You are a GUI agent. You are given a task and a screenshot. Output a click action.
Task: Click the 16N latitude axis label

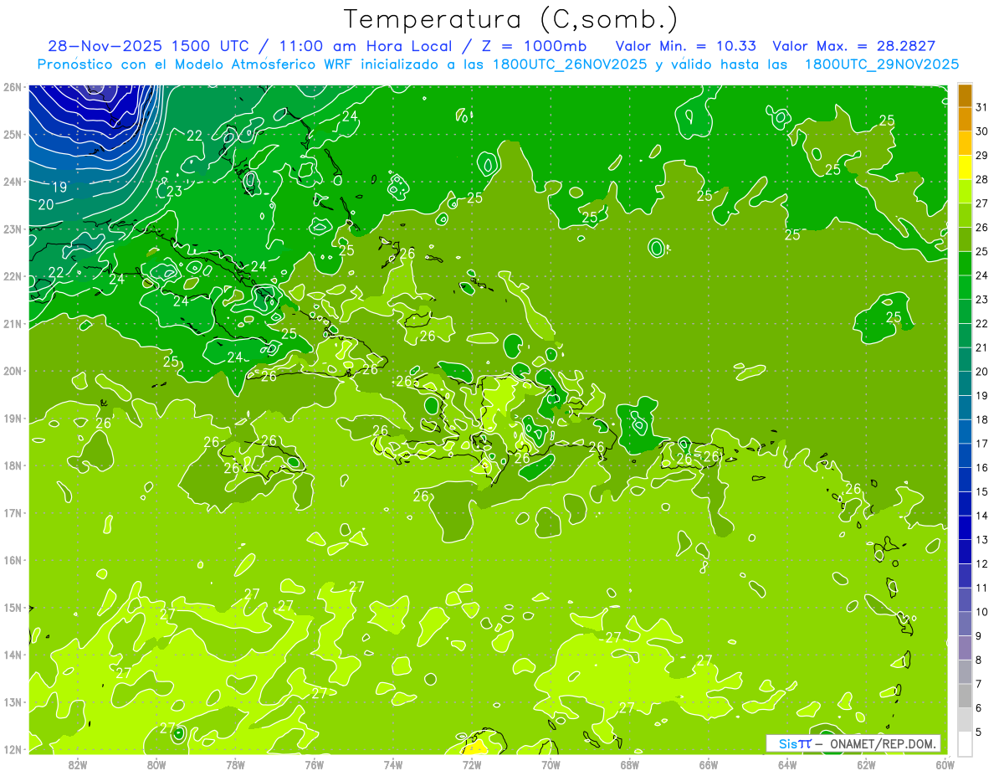[x=13, y=560]
